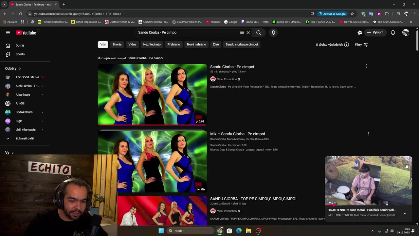Select the Přehráno filter chip
This screenshot has height=236, width=419.
pos(174,45)
